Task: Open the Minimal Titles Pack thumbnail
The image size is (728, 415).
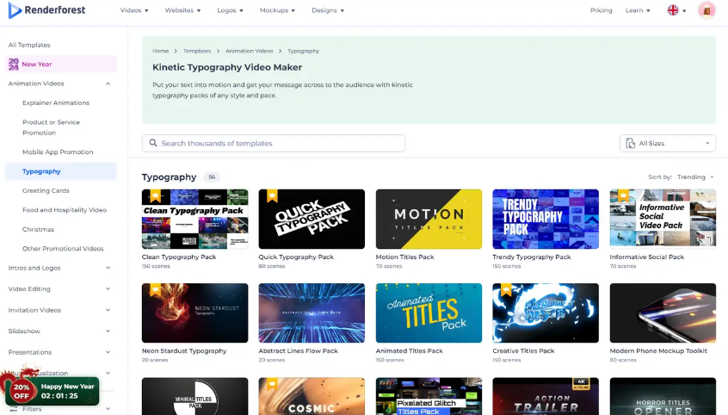Action: point(195,396)
